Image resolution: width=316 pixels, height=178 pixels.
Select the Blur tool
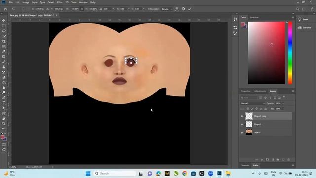pyautogui.click(x=4, y=88)
